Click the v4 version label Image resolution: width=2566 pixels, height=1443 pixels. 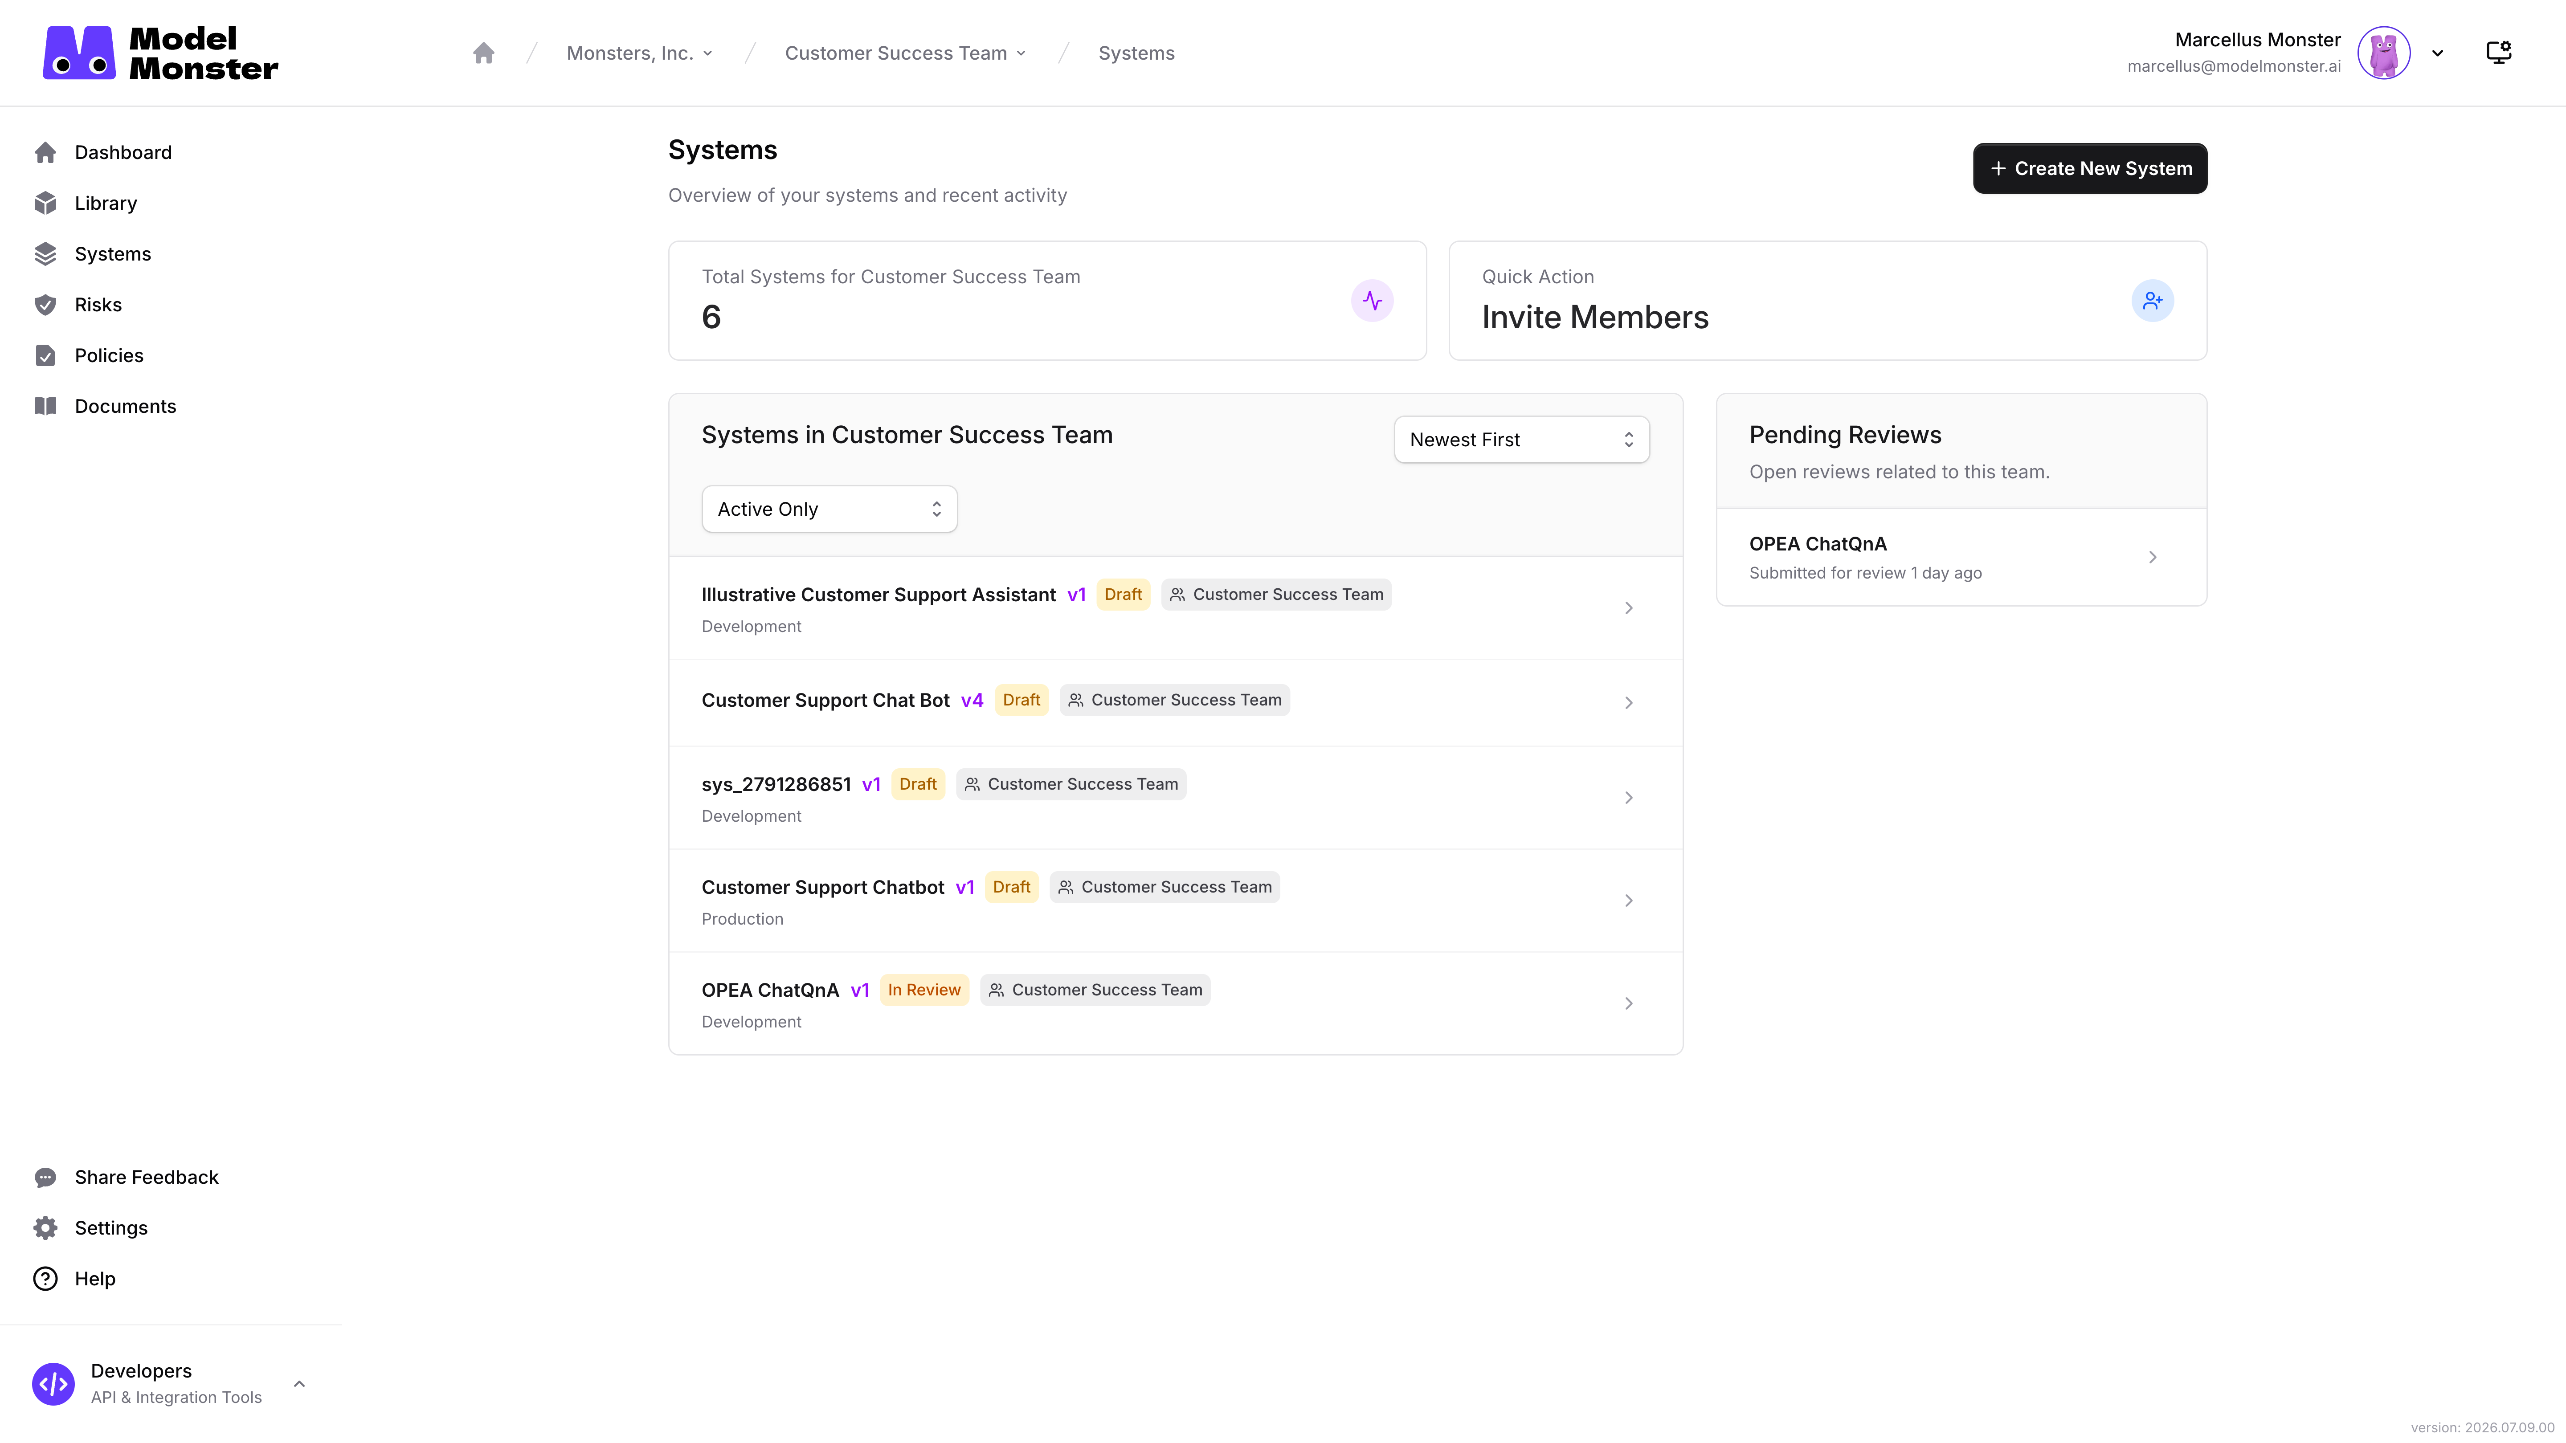972,700
